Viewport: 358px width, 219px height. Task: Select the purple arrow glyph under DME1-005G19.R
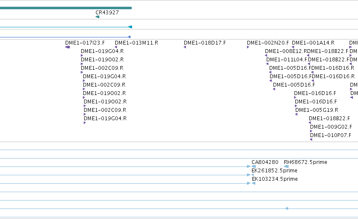[x=296, y=114]
